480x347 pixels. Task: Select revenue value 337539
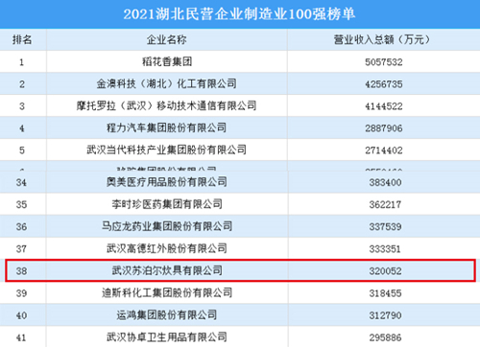(x=385, y=226)
